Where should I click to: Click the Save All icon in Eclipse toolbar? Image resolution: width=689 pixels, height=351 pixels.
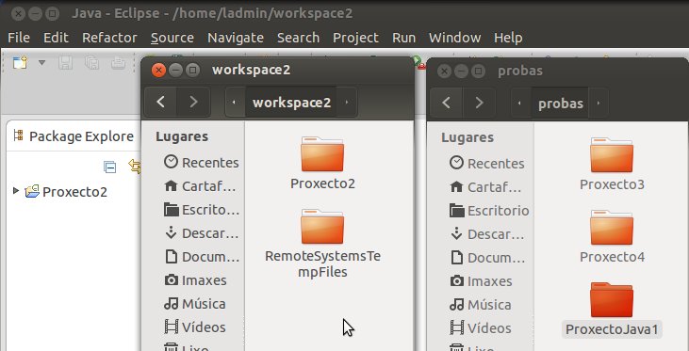[x=91, y=63]
